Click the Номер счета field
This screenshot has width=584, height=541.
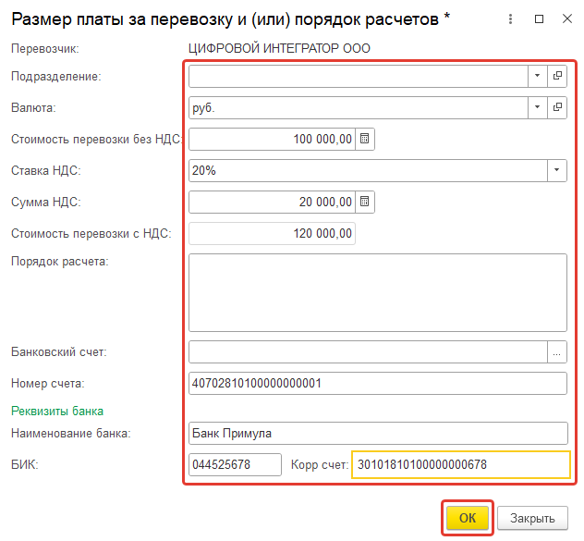[x=378, y=383]
